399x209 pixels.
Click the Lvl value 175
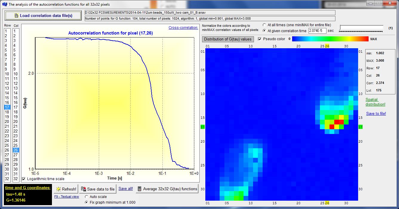pyautogui.click(x=379, y=90)
